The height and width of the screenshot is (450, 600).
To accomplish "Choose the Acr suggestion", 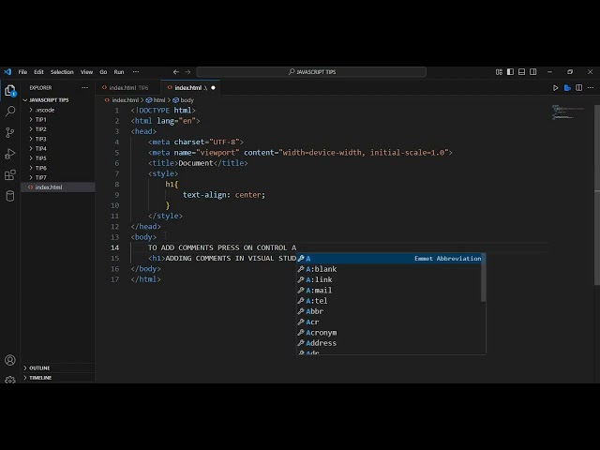I will click(390, 322).
